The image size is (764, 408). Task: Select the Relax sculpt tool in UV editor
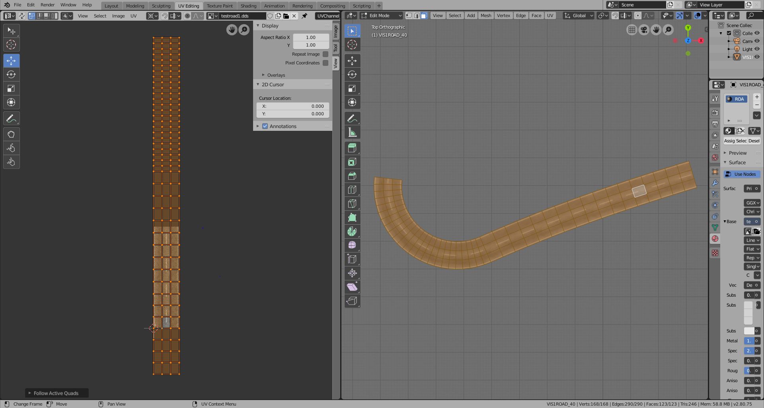point(11,148)
